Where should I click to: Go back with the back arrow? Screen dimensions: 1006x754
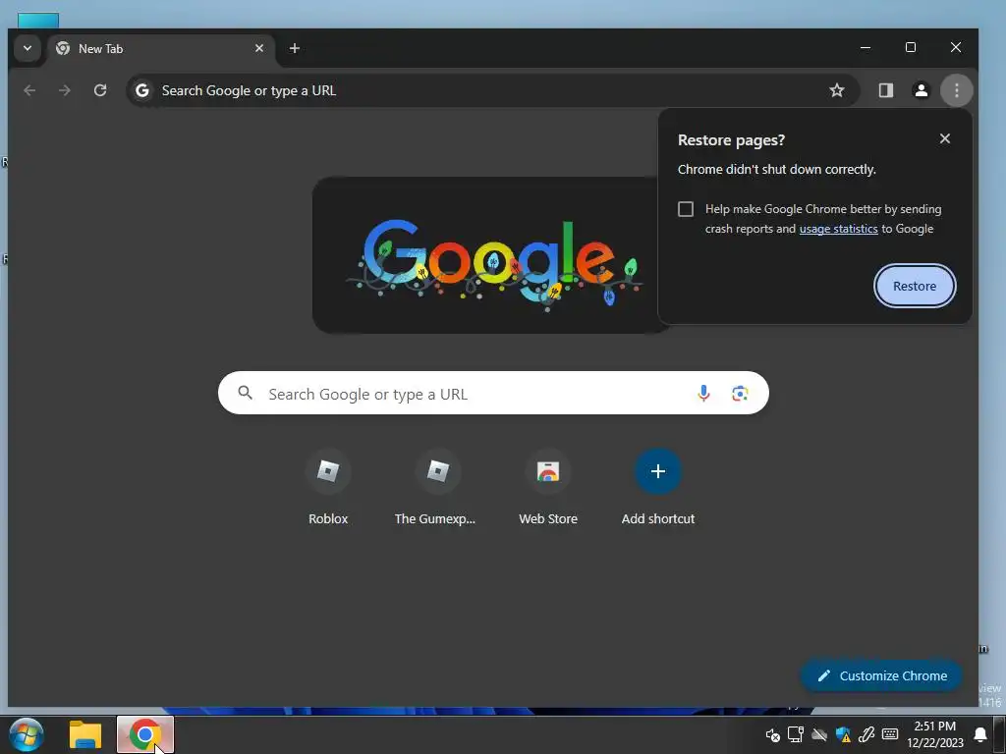(x=29, y=90)
